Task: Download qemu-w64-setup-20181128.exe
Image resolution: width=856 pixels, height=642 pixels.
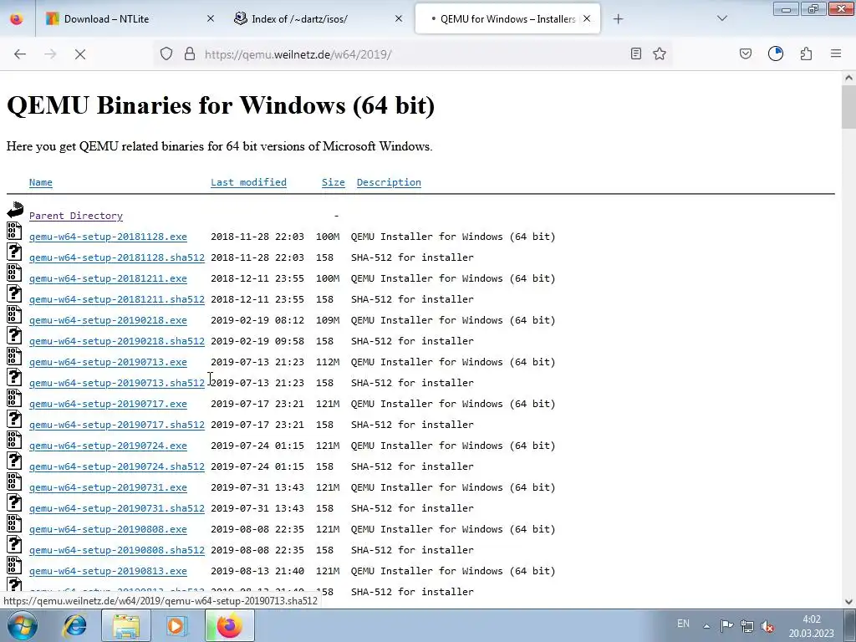Action: (x=108, y=237)
